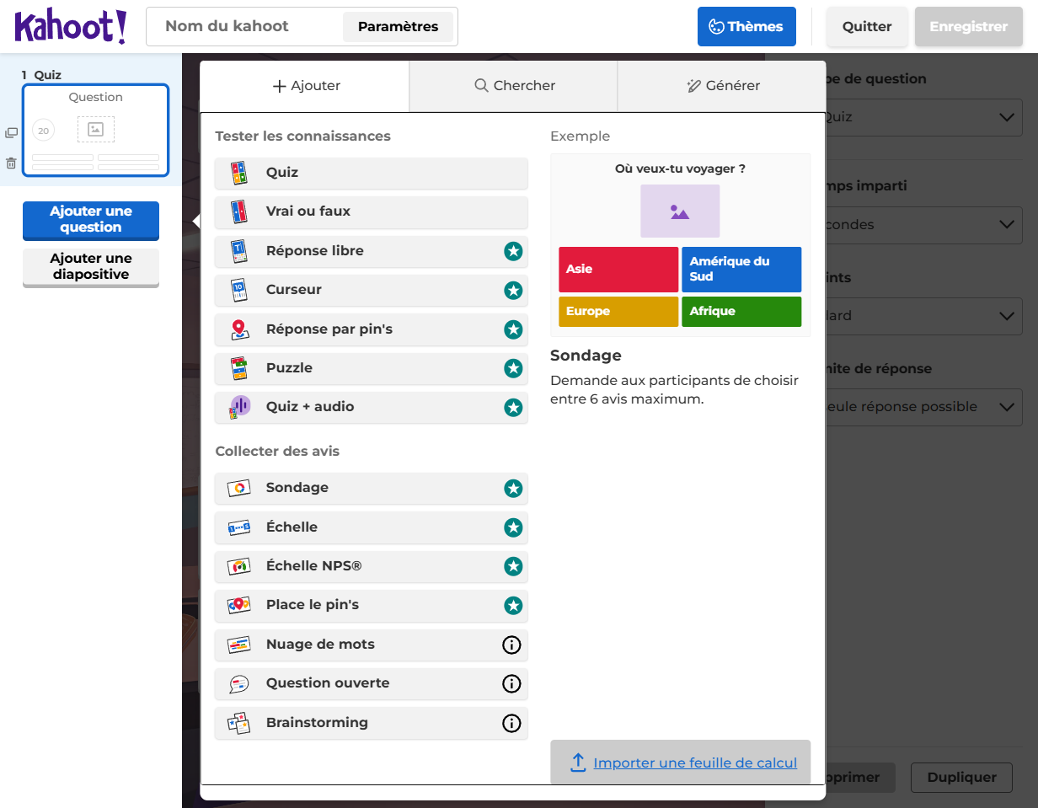Viewport: 1038px width, 808px height.
Task: Click the Quiz + audio icon
Action: click(239, 407)
